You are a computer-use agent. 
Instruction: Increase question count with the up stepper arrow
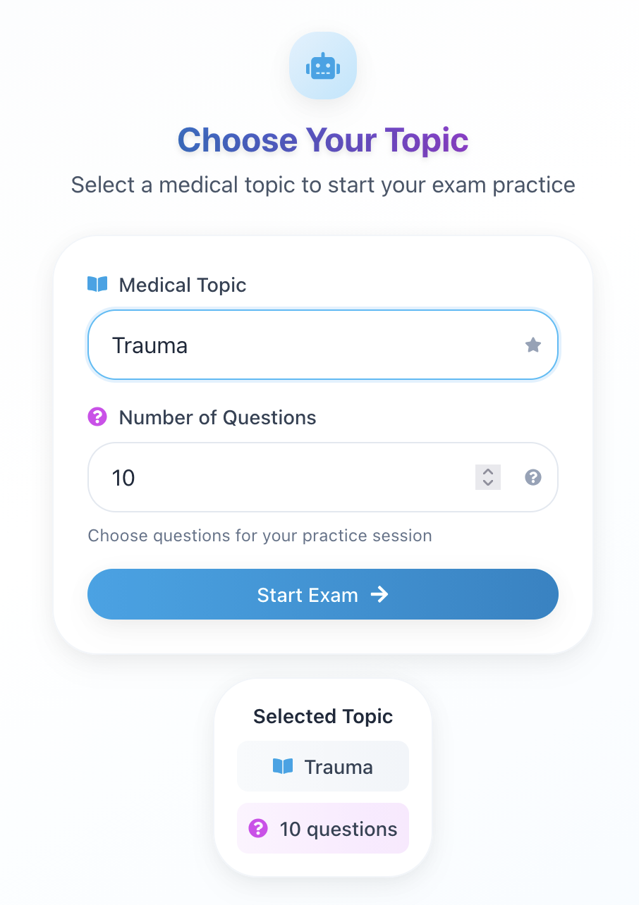click(487, 472)
